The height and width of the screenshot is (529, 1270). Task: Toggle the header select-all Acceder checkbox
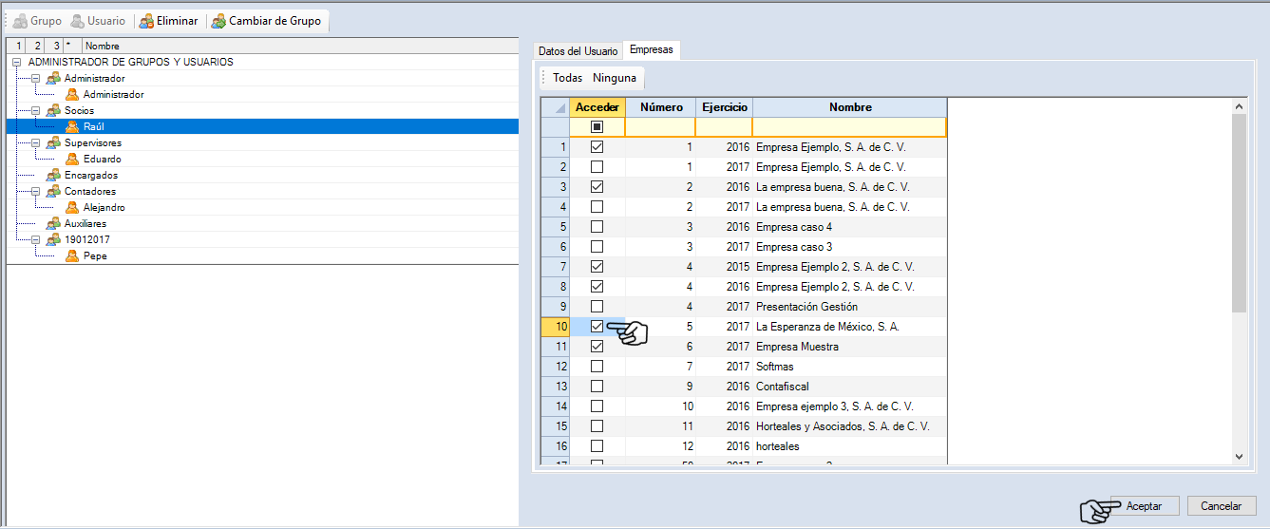tap(597, 126)
